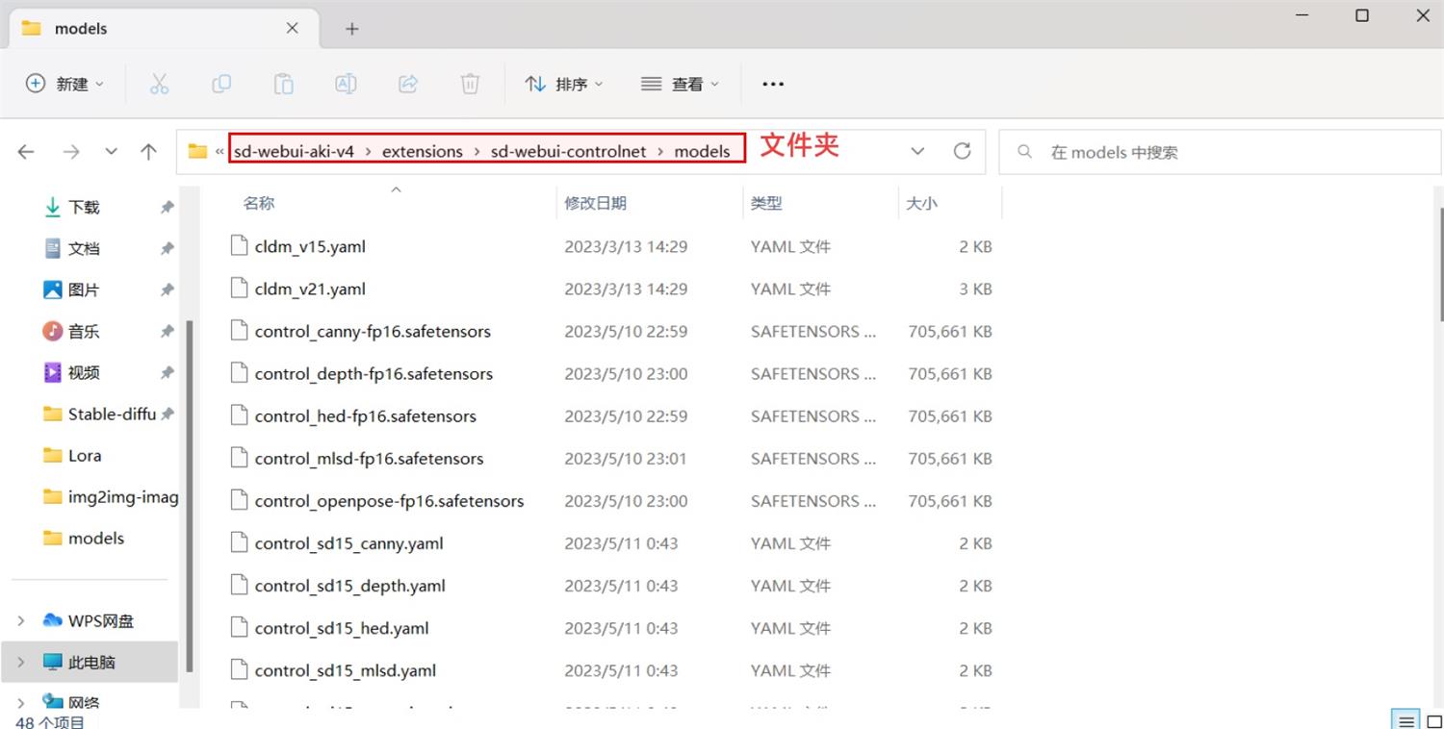The height and width of the screenshot is (729, 1444).
Task: Copy files using the Copy toolbar icon
Action: (220, 84)
